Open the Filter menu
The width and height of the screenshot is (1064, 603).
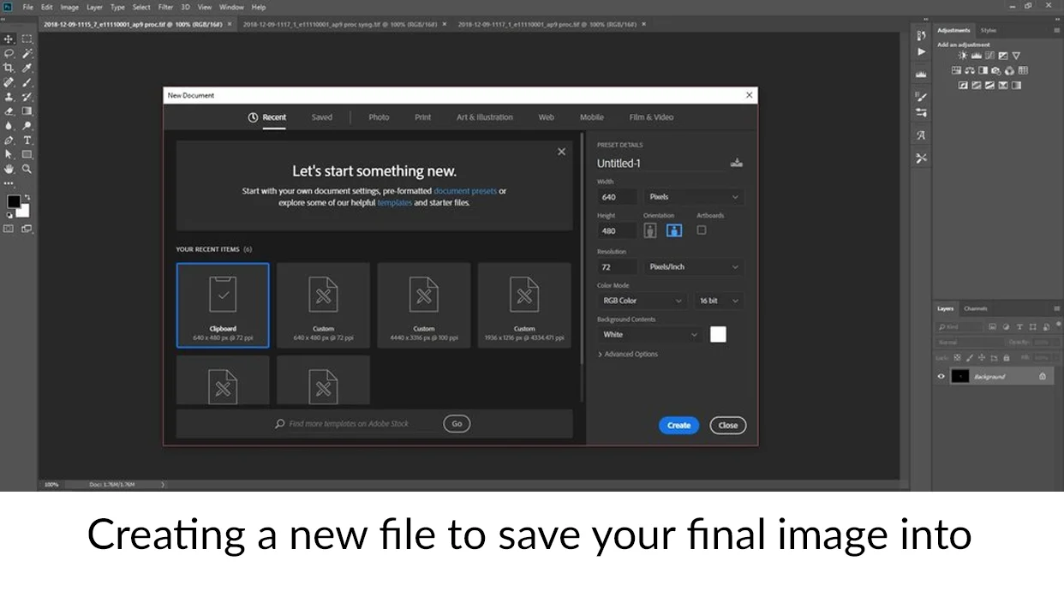(165, 7)
